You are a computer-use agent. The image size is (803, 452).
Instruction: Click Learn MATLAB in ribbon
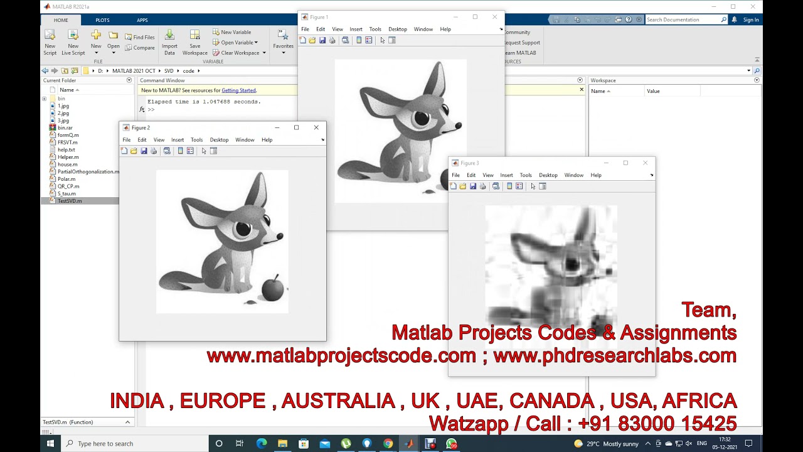pyautogui.click(x=521, y=53)
